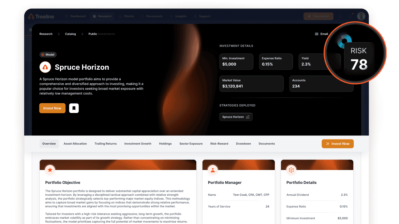Click the star icon on Portfolio Objective card
Screen dimensions: 399x224
pyautogui.click(x=50, y=170)
